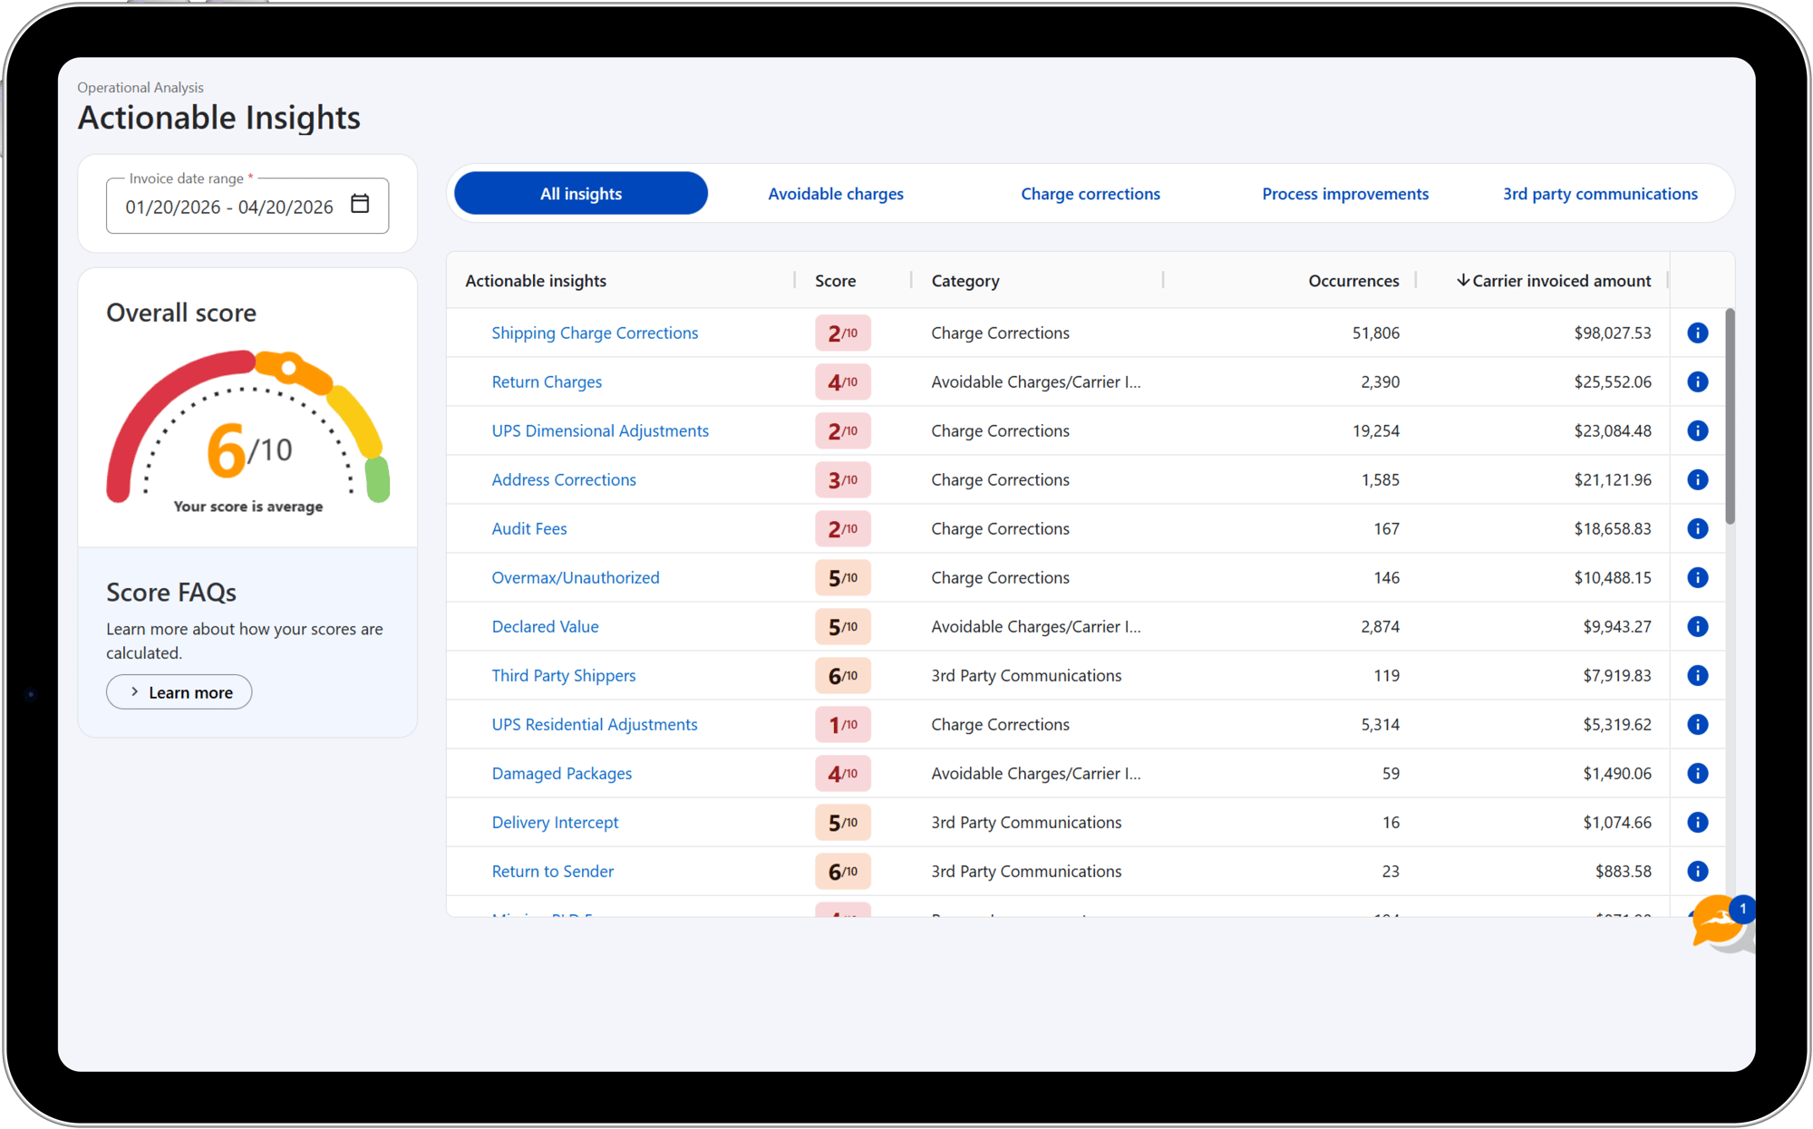Open the chat assistant bubble
The height and width of the screenshot is (1129, 1813).
pos(1719,922)
